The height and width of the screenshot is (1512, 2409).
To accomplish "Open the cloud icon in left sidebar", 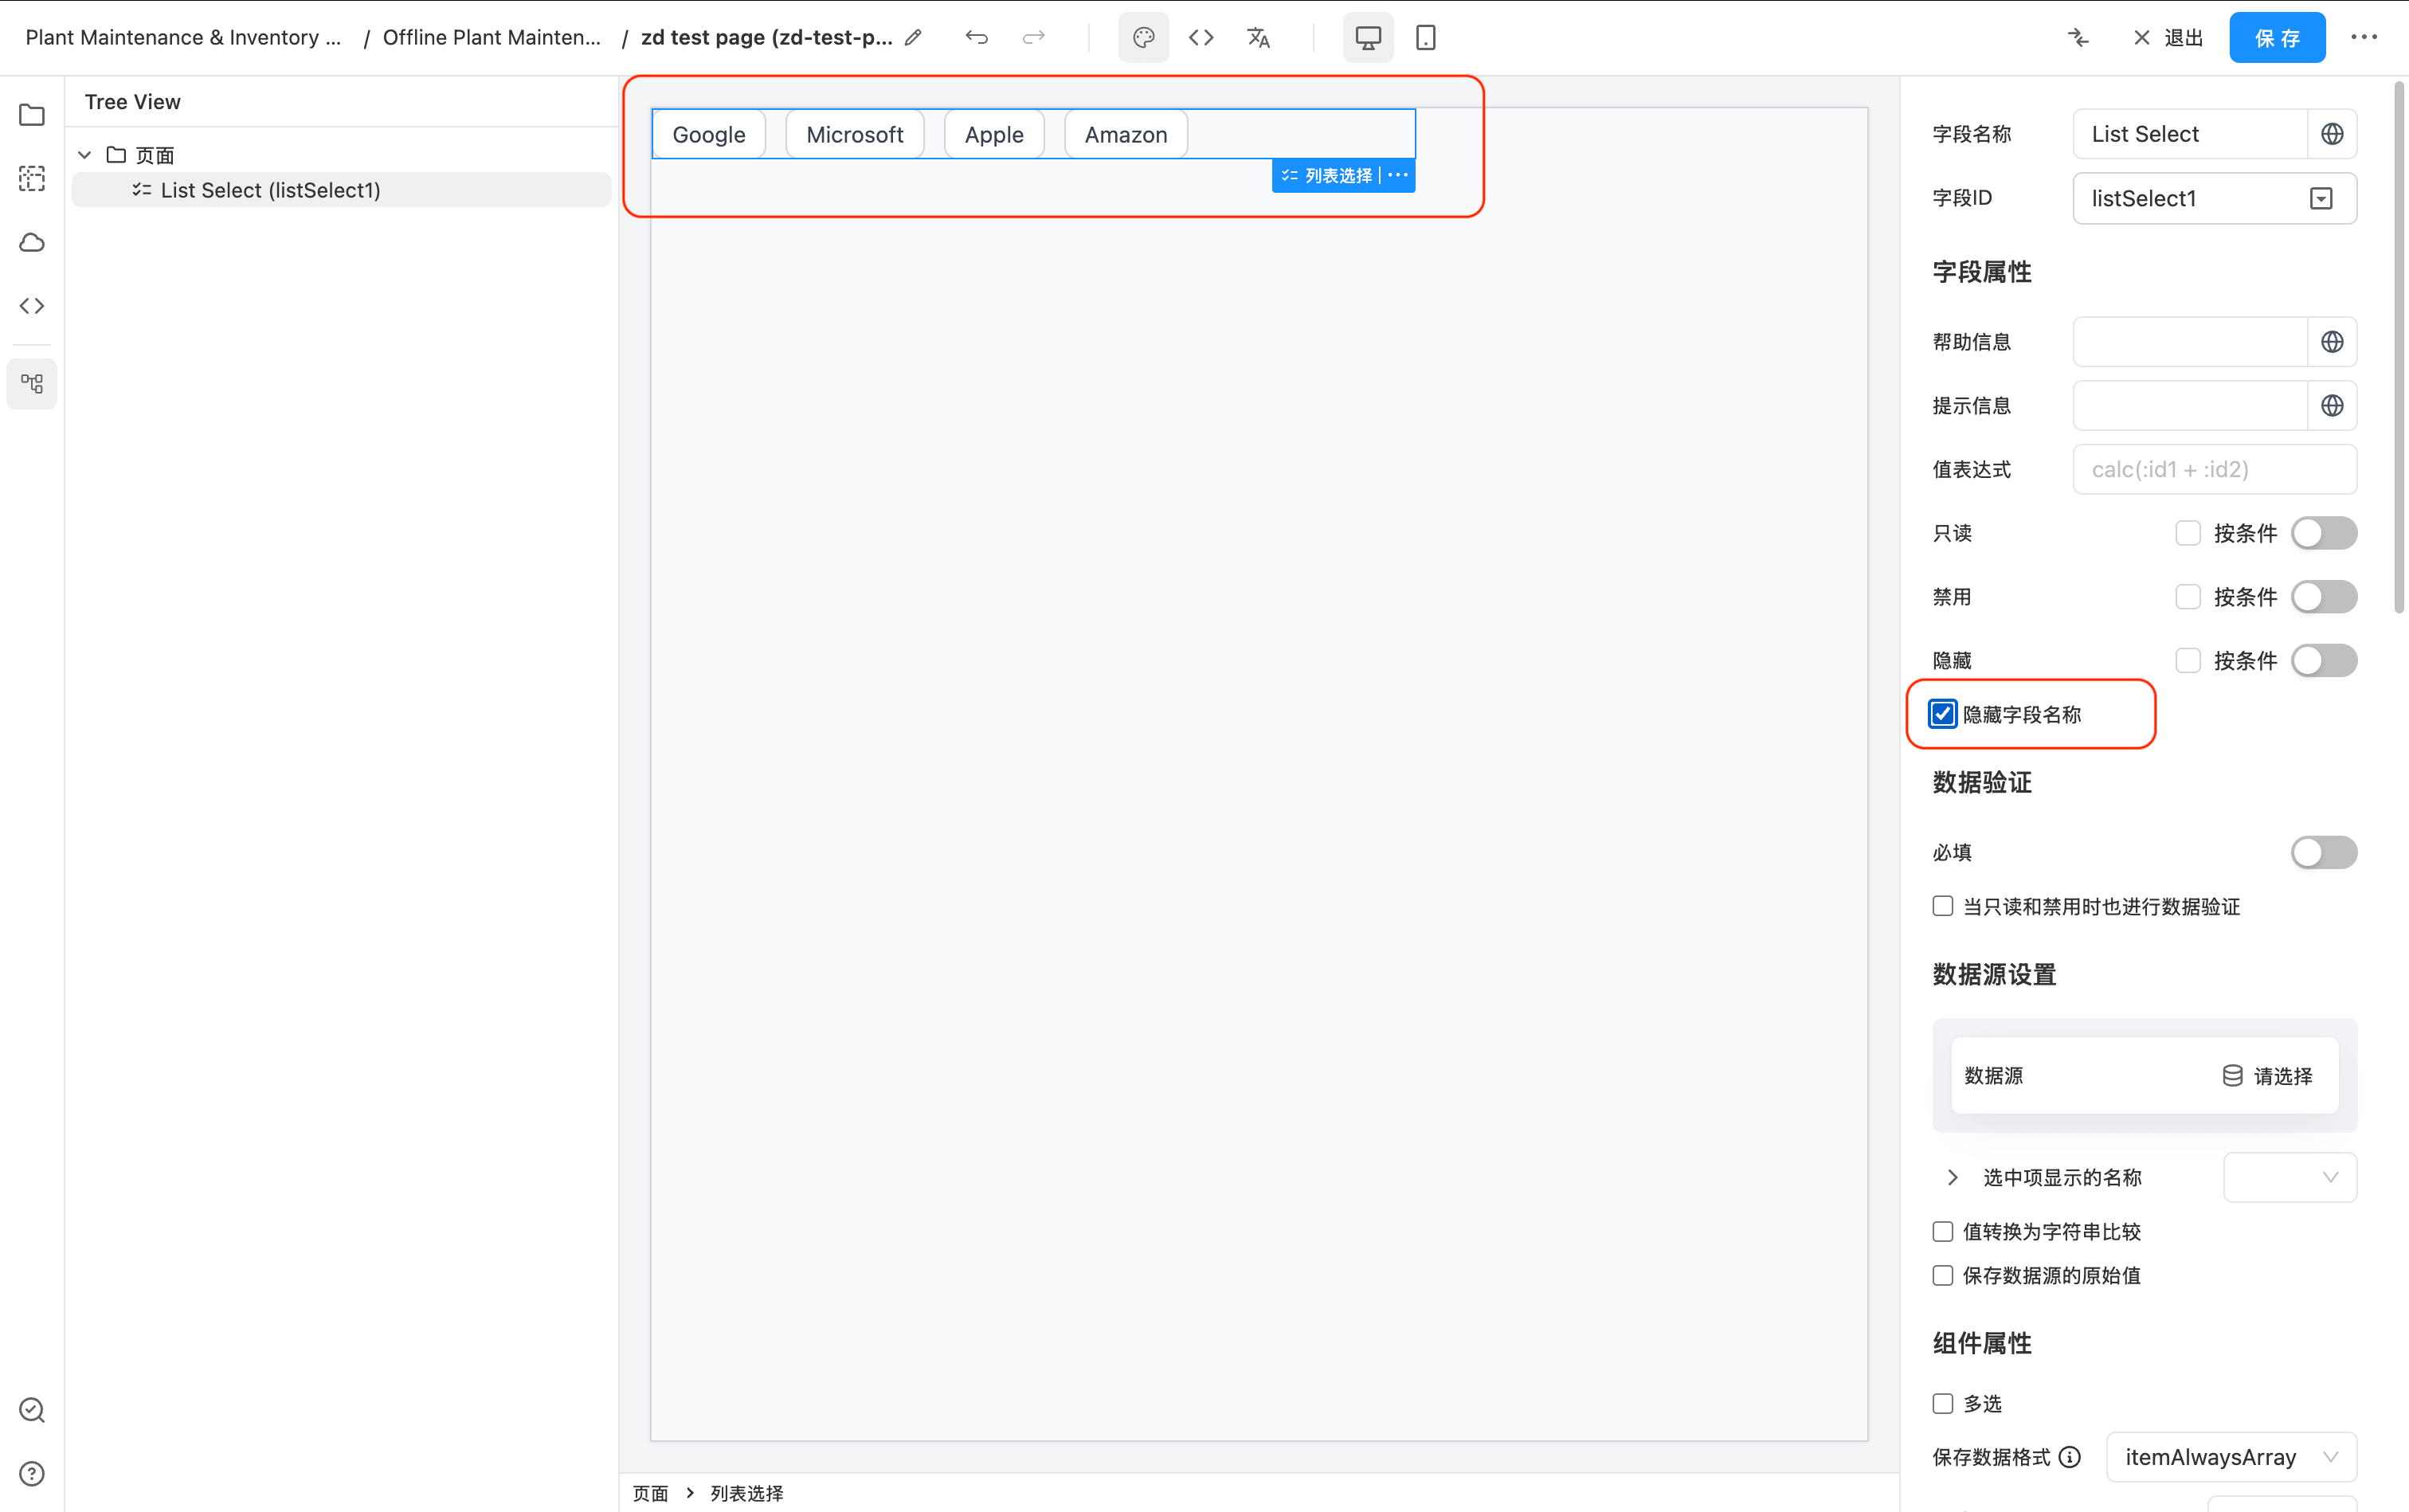I will (32, 243).
